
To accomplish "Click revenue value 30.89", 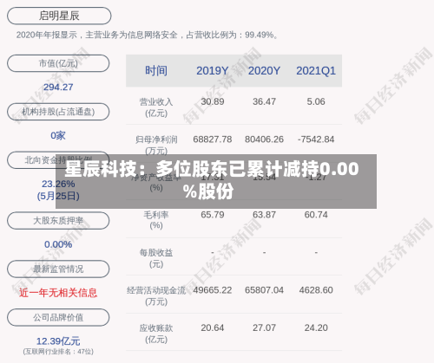I will click(213, 101).
